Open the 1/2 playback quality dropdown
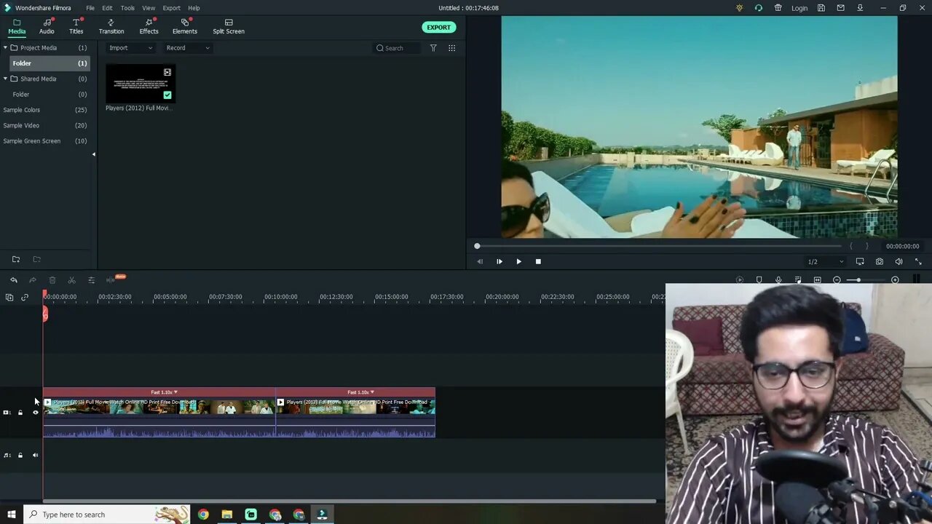 coord(826,262)
